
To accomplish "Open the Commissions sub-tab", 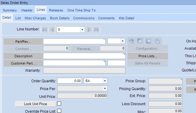I will [x=84, y=18].
